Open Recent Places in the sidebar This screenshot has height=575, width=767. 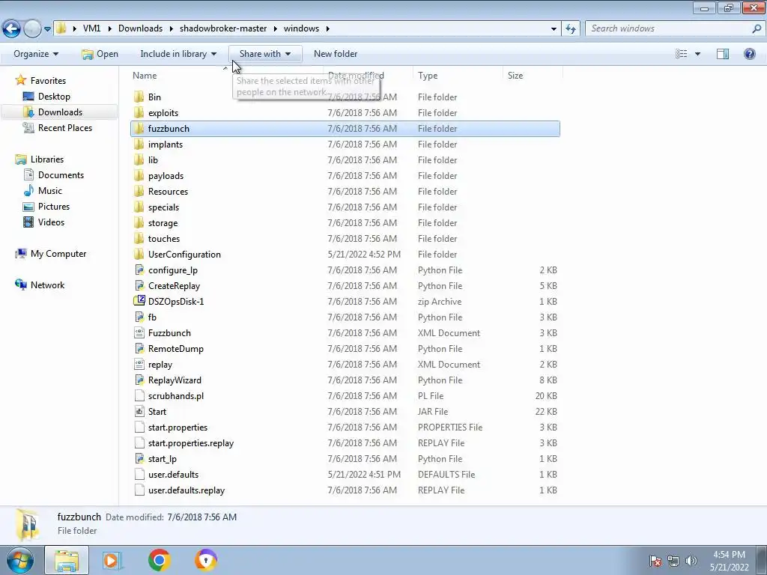(65, 127)
